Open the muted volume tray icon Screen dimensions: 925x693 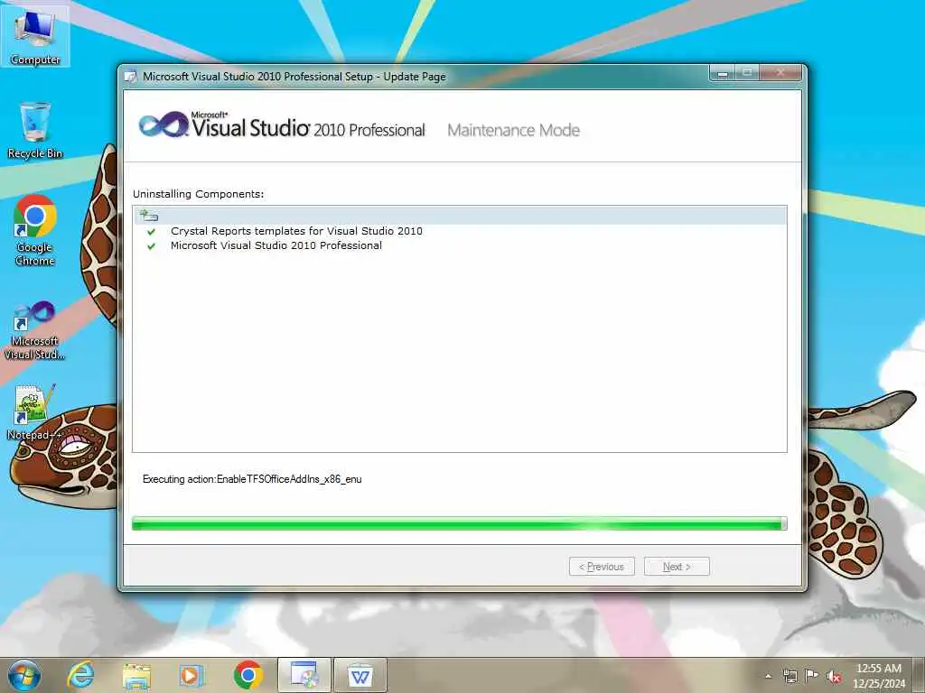pos(834,676)
